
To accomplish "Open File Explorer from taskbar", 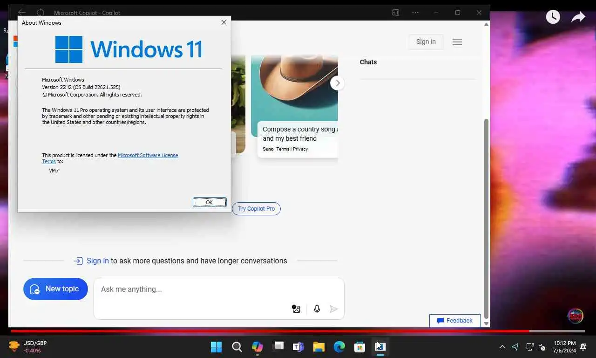I will [319, 347].
